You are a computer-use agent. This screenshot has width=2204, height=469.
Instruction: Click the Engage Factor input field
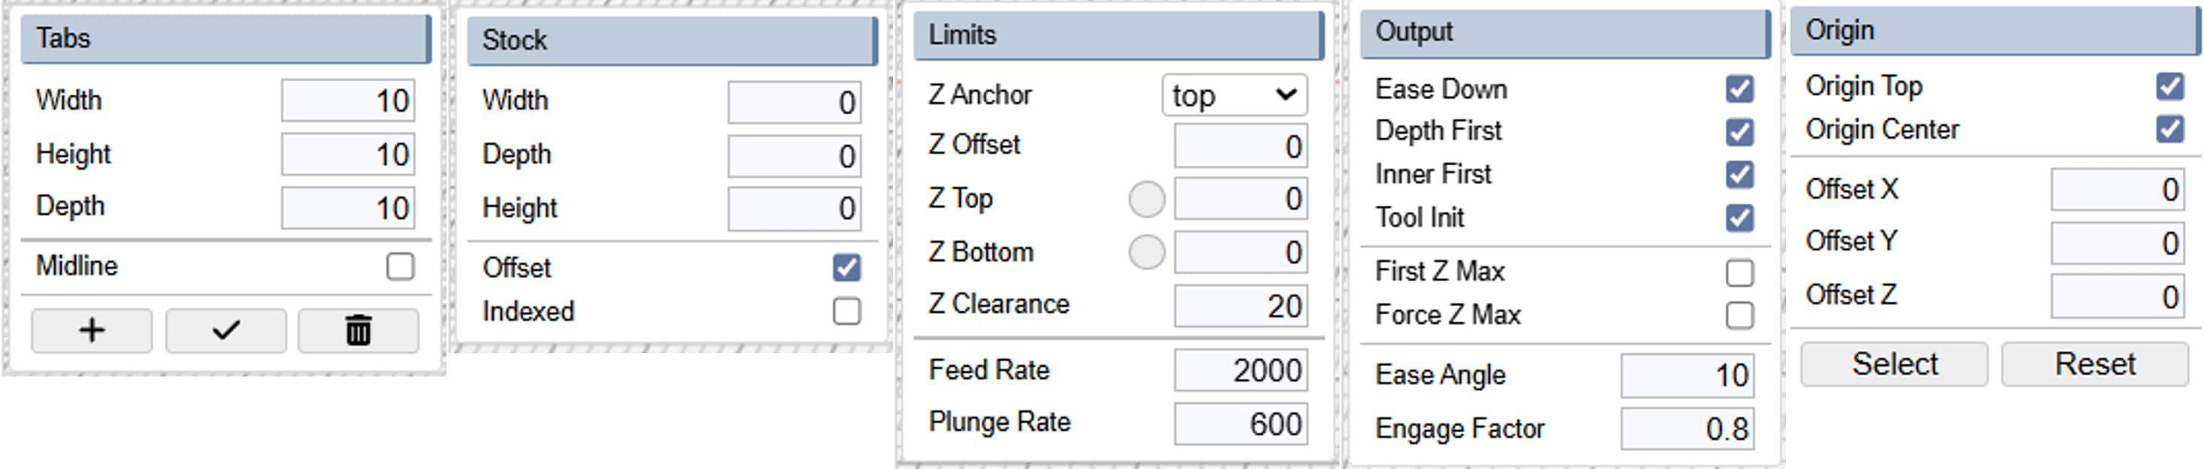[x=1686, y=428]
